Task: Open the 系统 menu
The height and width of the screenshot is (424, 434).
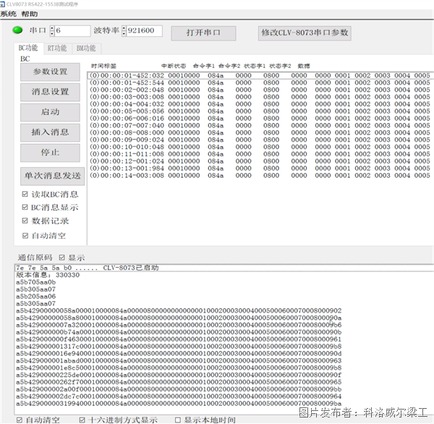Action: click(8, 14)
